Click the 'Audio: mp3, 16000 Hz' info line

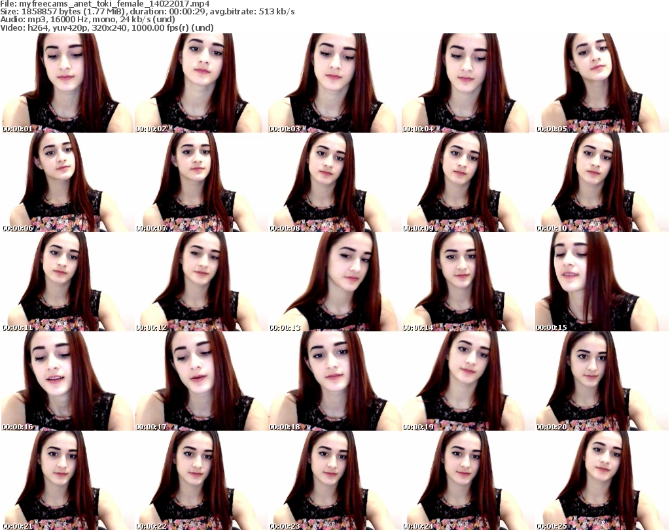click(88, 20)
